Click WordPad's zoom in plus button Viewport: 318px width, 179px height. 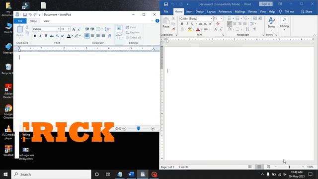[153, 129]
